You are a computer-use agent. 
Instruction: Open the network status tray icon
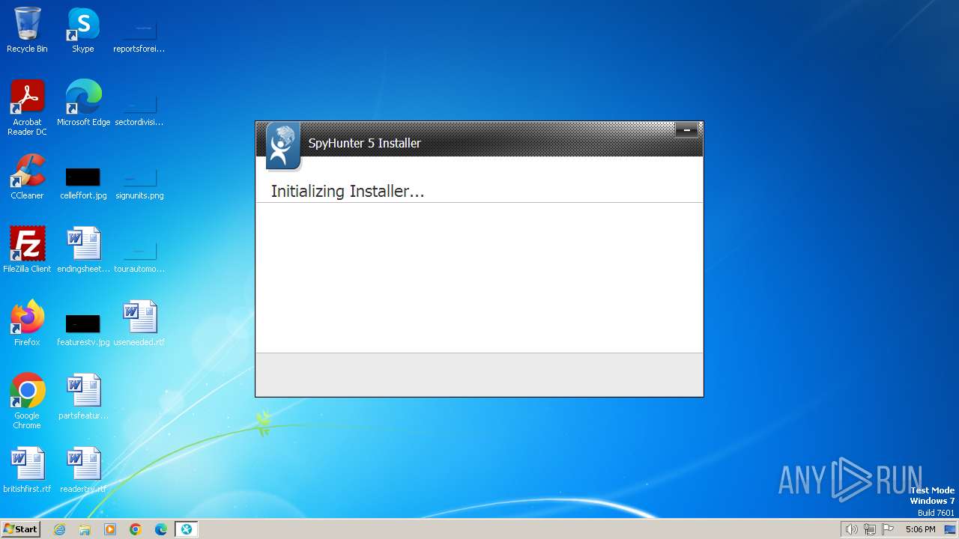(x=869, y=529)
